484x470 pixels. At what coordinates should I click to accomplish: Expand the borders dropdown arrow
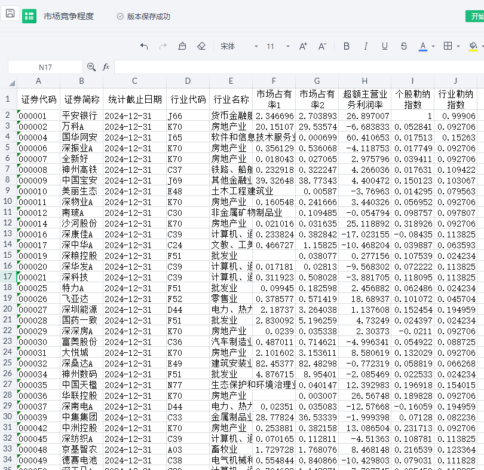point(458,47)
